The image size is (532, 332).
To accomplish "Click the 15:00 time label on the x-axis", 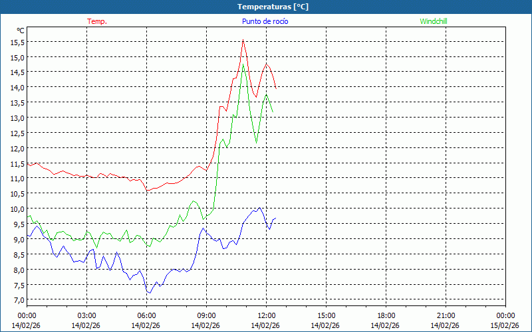I will 326,315.
